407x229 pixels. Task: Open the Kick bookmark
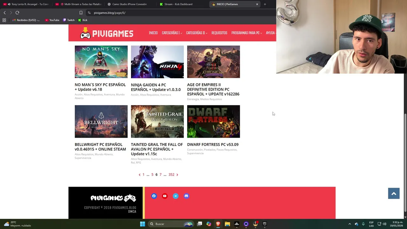[83, 20]
